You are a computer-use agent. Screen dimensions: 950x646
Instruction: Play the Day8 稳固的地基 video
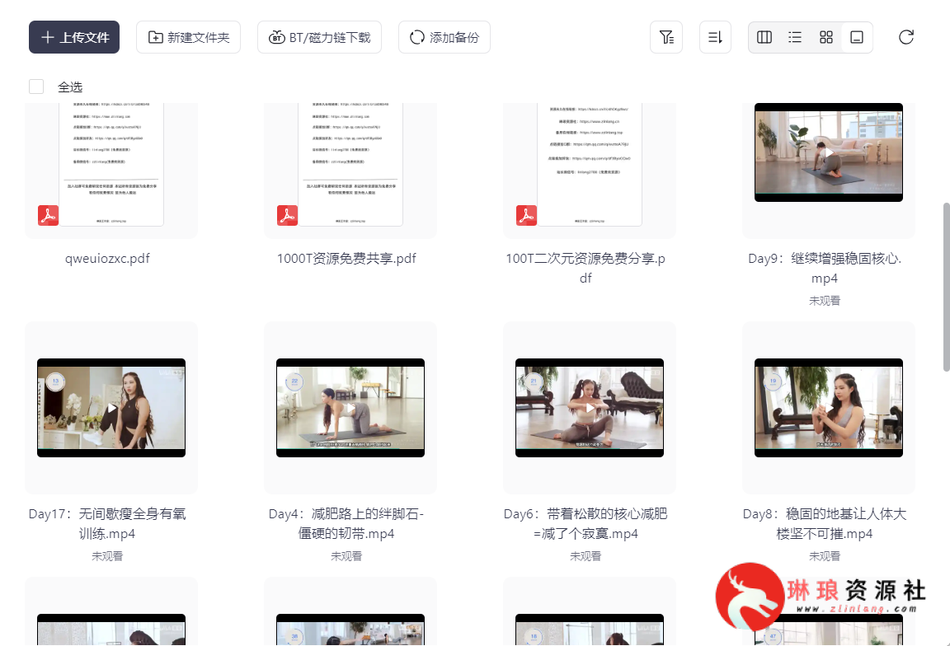(x=828, y=408)
